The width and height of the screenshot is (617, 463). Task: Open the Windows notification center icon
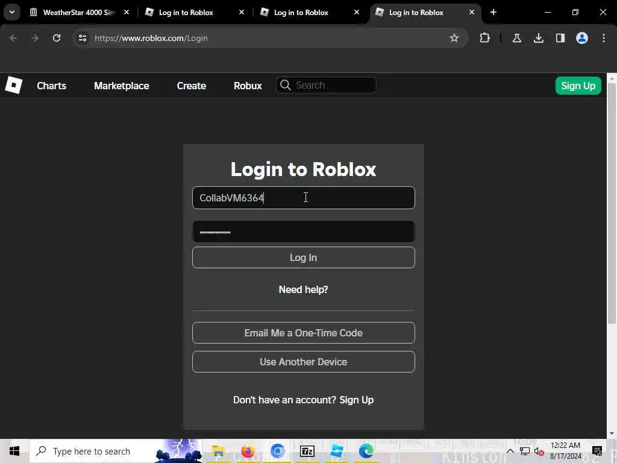click(597, 451)
